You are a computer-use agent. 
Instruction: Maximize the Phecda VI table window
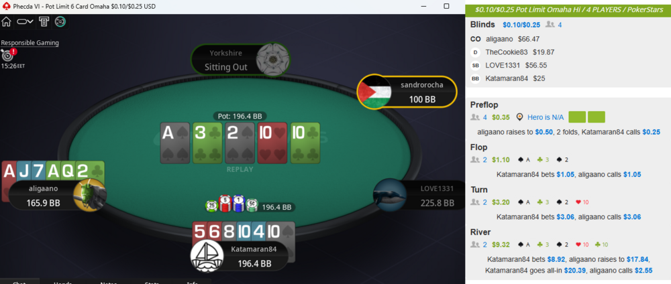click(x=446, y=7)
